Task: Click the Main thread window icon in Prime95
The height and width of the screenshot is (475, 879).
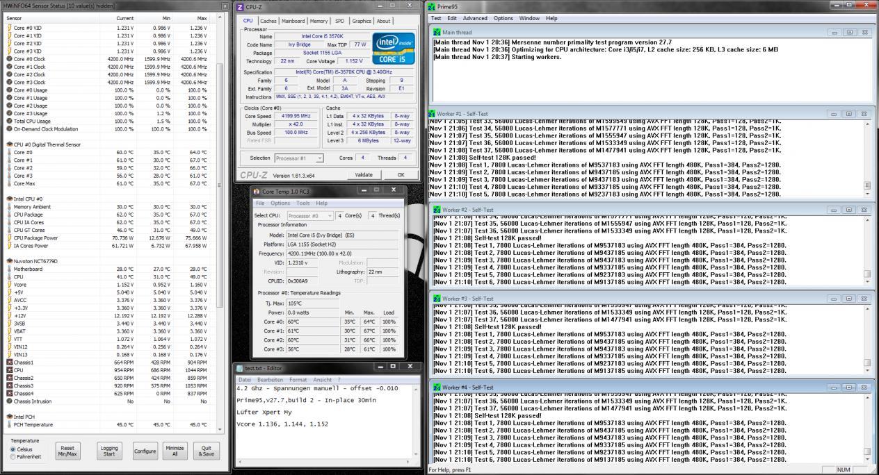Action: [x=437, y=32]
